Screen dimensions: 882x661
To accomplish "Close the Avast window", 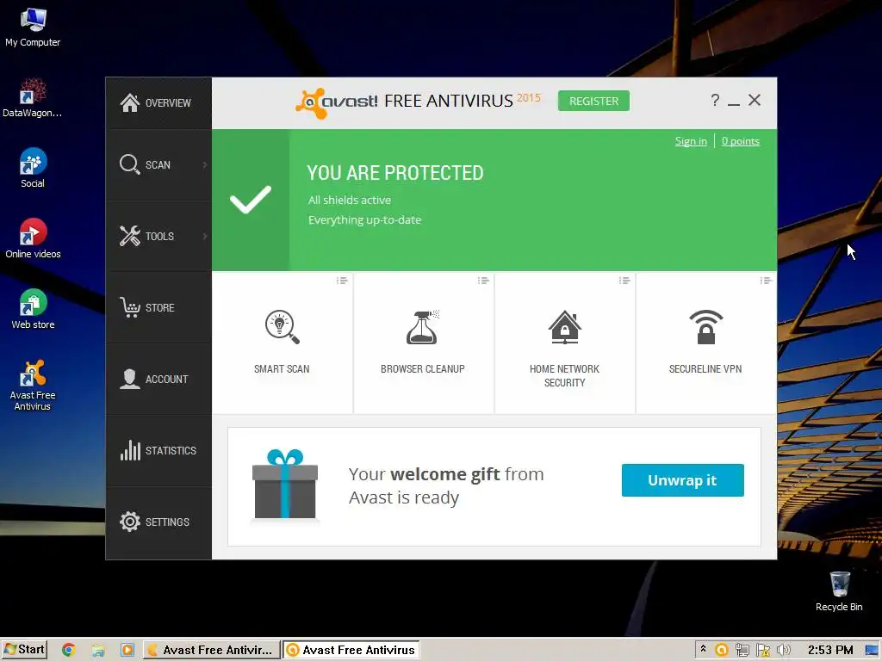I will [x=755, y=100].
